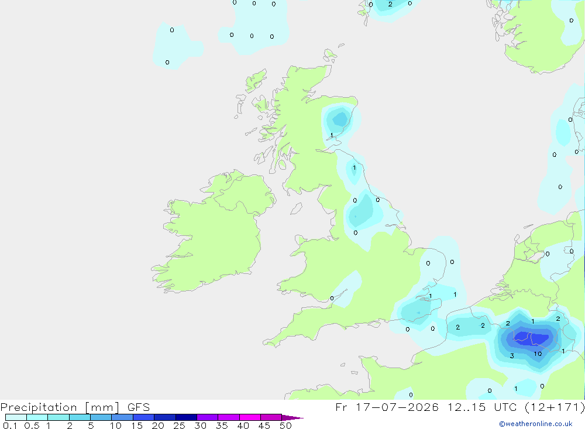Click the '15' legend scale label
This screenshot has height=429, width=585.
click(137, 425)
